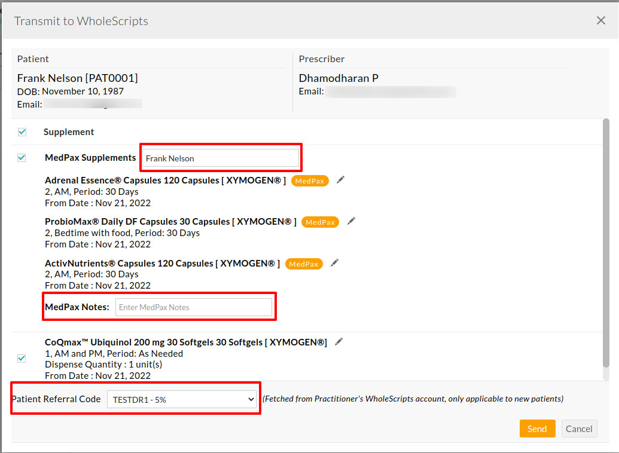Click the ProbioMax Daily DF Capsules product name
Screen dimensions: 619x453
(x=170, y=222)
